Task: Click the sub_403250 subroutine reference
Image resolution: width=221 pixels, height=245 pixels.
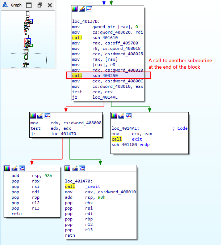Action: pos(105,76)
